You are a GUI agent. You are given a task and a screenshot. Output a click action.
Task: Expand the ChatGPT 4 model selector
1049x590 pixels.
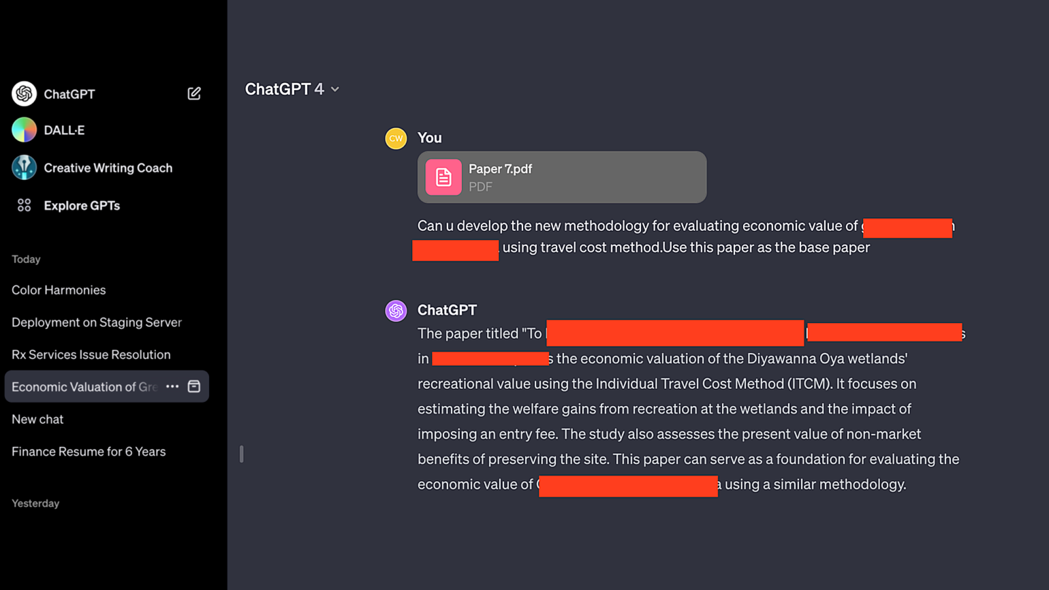[x=292, y=89]
